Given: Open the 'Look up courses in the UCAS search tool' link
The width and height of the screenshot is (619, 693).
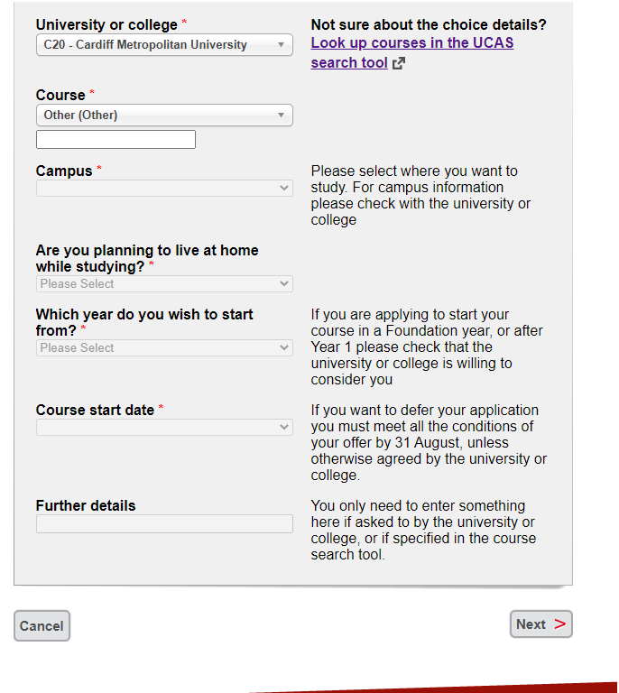Looking at the screenshot, I should tap(411, 43).
